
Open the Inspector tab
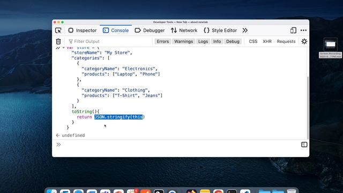click(x=82, y=31)
